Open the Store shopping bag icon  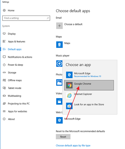point(69,106)
